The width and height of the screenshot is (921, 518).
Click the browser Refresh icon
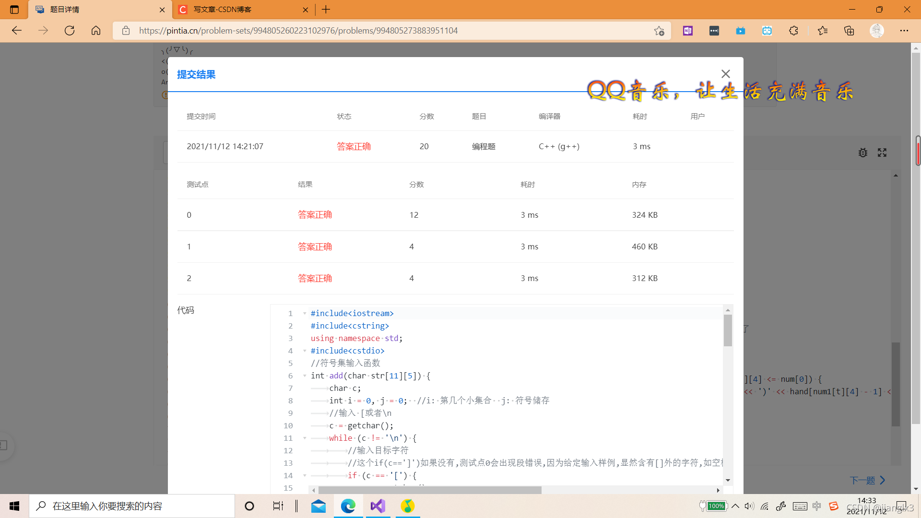70,31
